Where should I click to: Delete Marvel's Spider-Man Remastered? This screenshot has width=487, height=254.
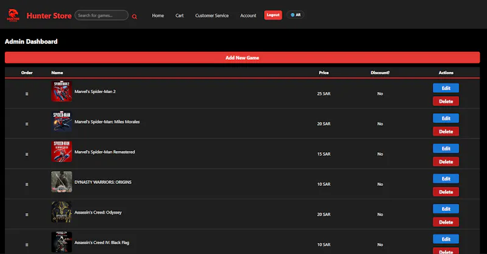pos(446,161)
